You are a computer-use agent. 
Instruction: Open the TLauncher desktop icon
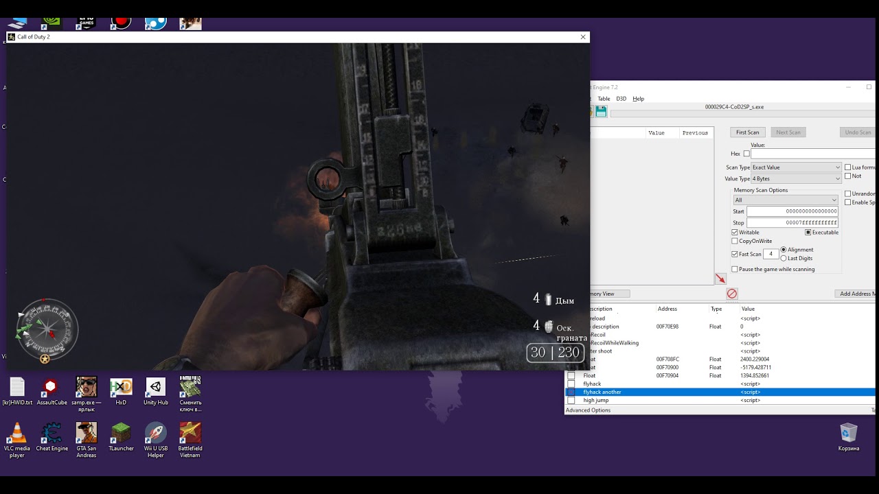pyautogui.click(x=121, y=438)
